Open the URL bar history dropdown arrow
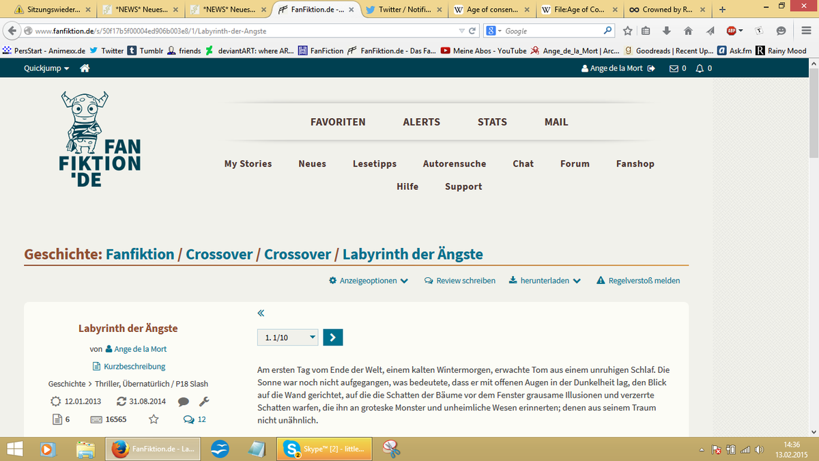This screenshot has width=819, height=461. [x=461, y=31]
